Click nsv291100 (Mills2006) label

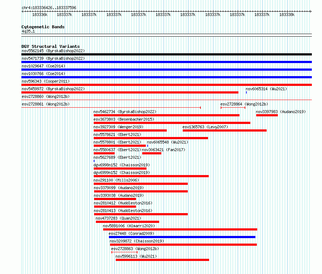coord(116,180)
